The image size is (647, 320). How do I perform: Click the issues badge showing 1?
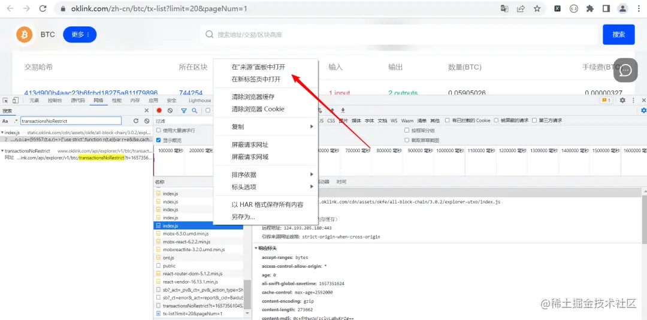point(606,100)
